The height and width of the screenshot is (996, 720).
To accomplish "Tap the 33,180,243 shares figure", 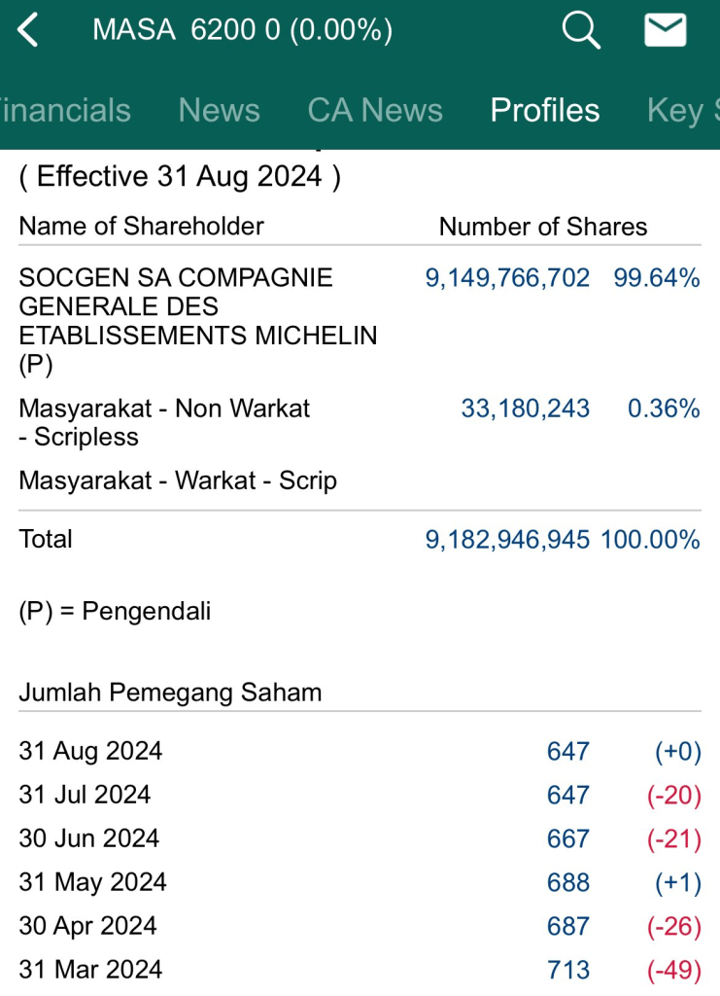I will coord(525,409).
